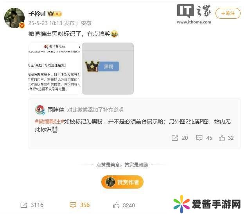The width and height of the screenshot is (246, 214).
Task: Follow the author with +关注 button
Action: click(x=228, y=13)
